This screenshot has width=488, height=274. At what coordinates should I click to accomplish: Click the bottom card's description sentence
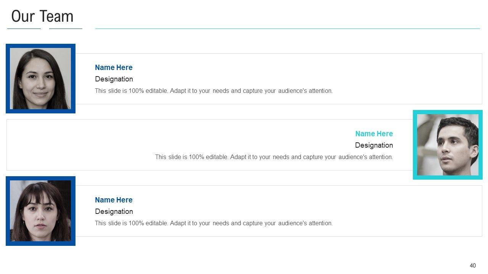[x=213, y=223]
